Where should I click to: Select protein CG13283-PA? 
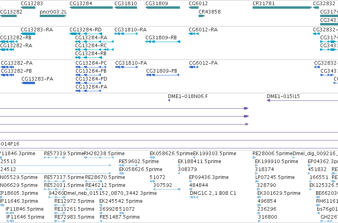[x=28, y=83]
